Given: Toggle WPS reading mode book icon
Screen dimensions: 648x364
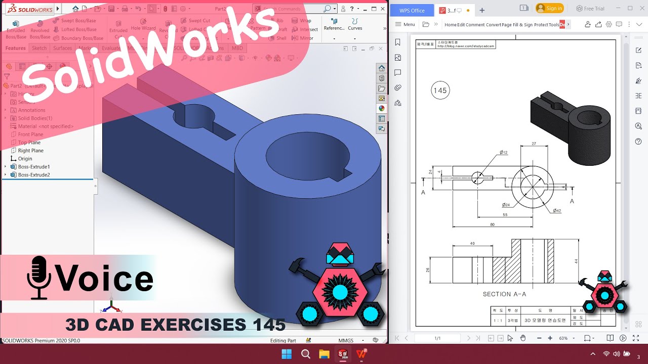Looking at the screenshot, I should point(611,338).
